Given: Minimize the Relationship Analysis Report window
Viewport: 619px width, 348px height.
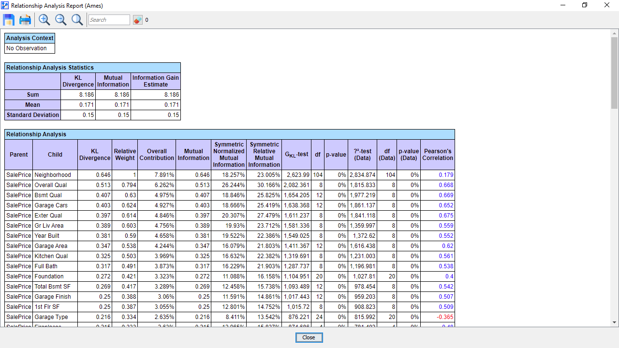Looking at the screenshot, I should point(563,5).
